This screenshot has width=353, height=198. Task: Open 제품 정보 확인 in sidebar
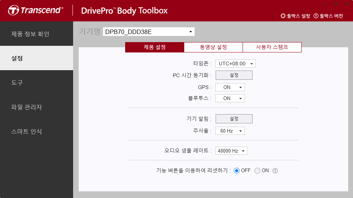tap(37, 34)
